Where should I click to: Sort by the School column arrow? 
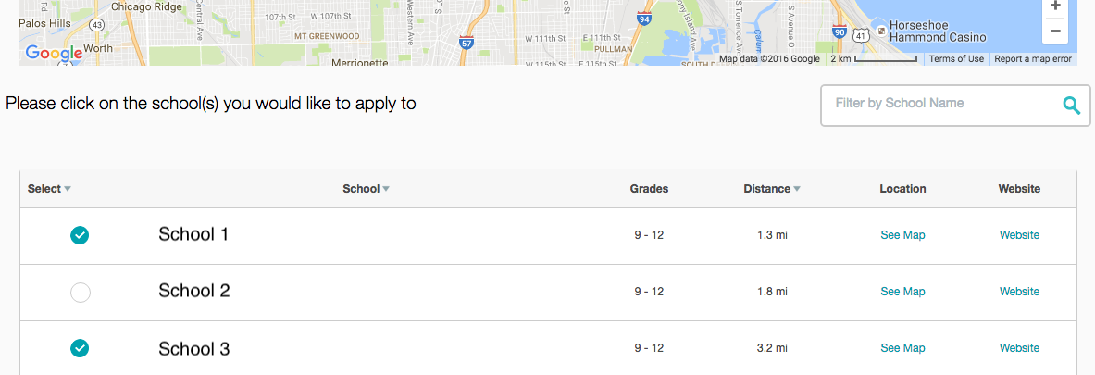tap(386, 189)
